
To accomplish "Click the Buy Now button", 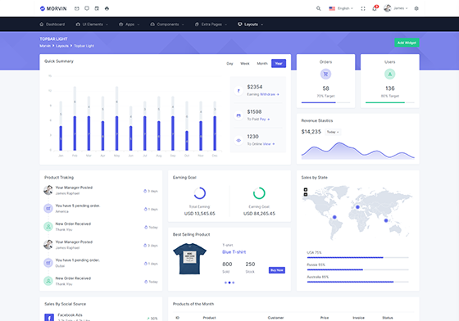I will pyautogui.click(x=277, y=270).
